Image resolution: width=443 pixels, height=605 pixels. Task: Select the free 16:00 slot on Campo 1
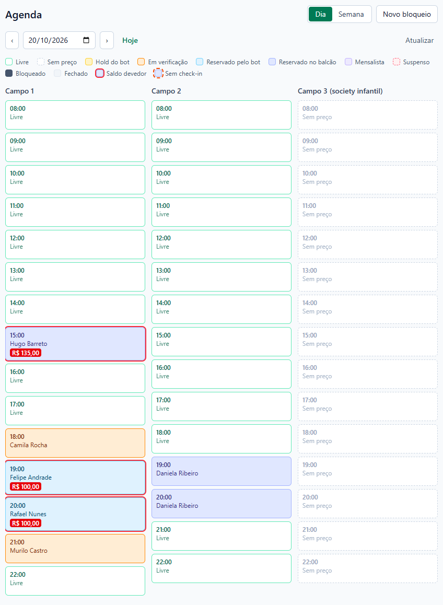75,378
